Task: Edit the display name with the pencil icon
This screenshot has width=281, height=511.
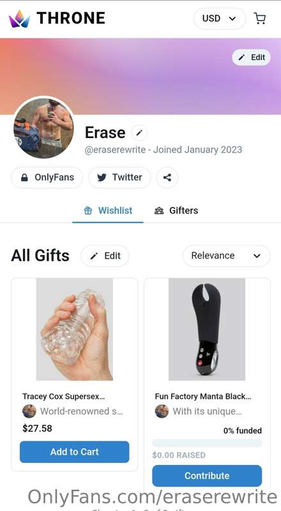Action: 139,133
